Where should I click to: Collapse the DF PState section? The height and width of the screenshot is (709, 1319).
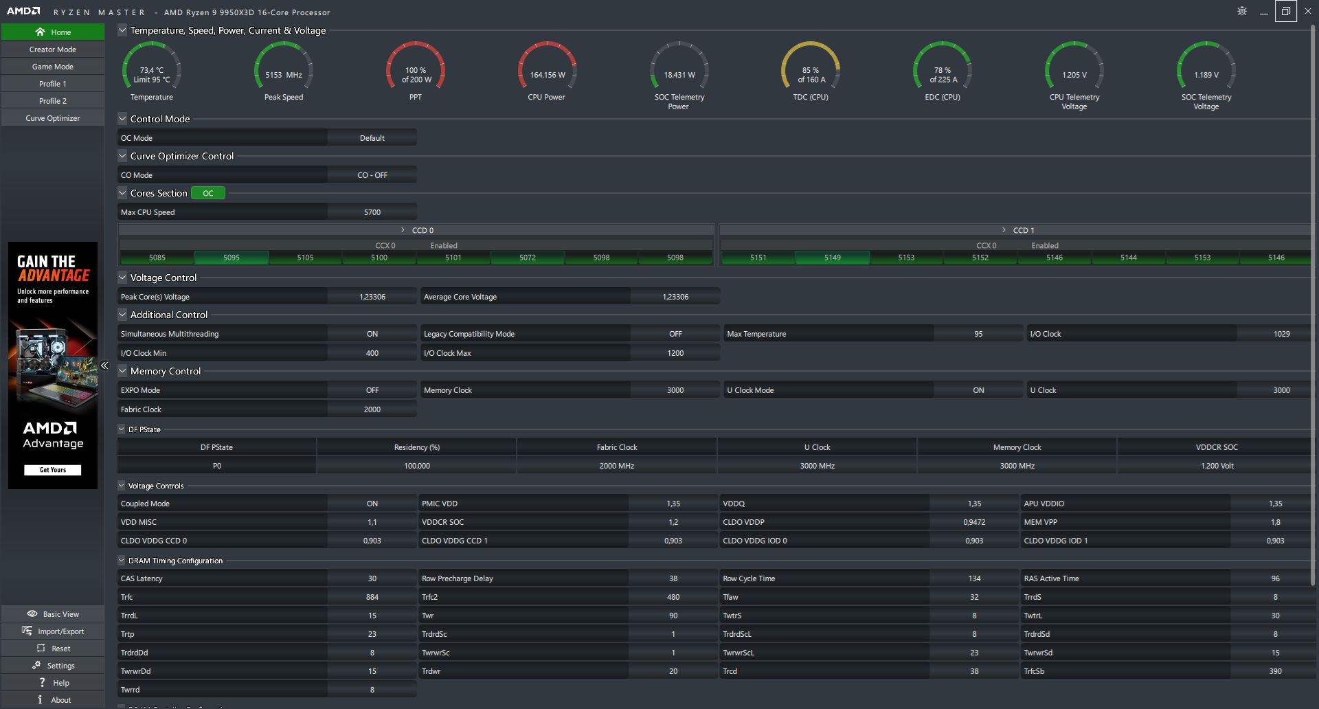tap(122, 429)
